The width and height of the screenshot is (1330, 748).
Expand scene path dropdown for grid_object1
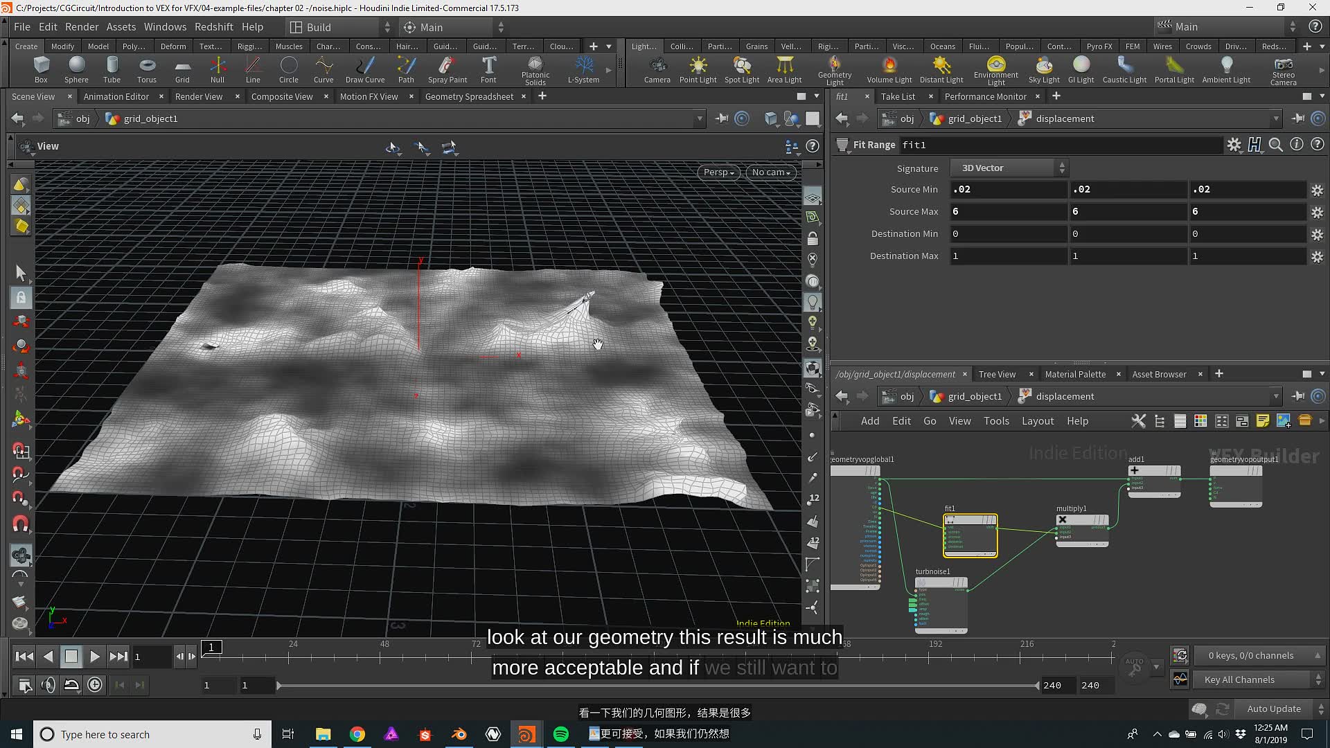click(x=699, y=118)
